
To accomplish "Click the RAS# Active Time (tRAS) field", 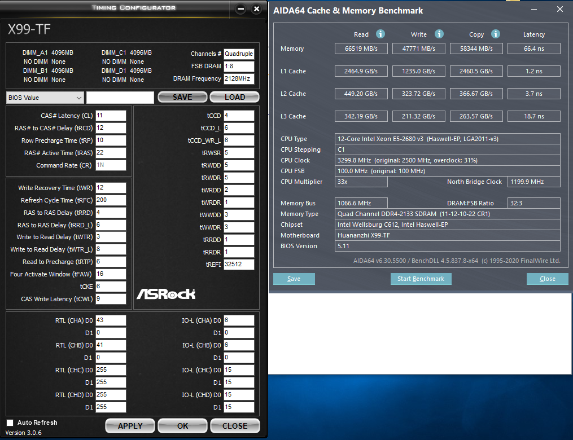I will (x=111, y=153).
